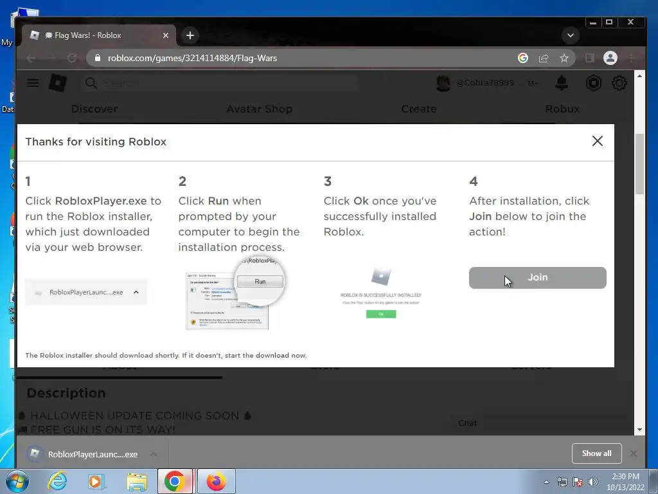Close the Chrome downloads bar
Viewport: 658px width, 494px height.
[x=633, y=453]
